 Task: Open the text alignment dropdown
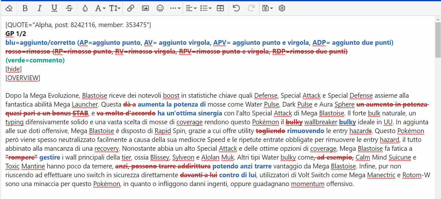tap(191, 9)
